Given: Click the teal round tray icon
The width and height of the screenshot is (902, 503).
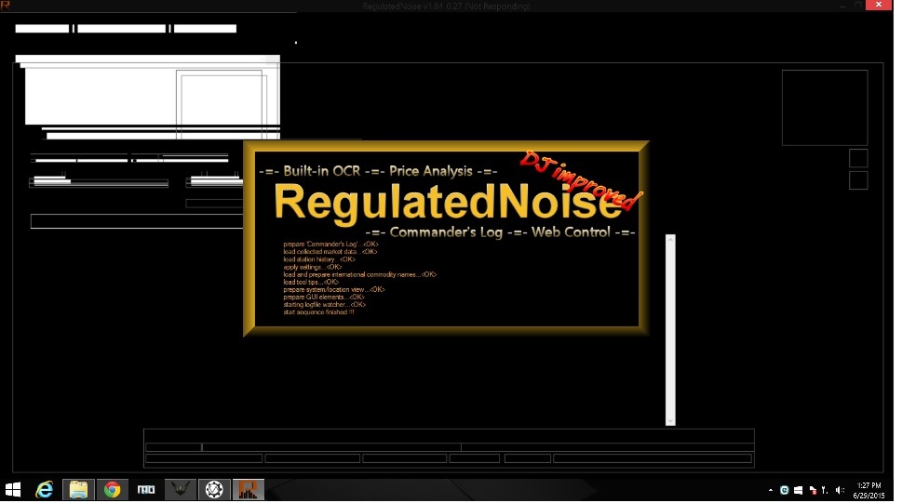Looking at the screenshot, I should coord(784,490).
